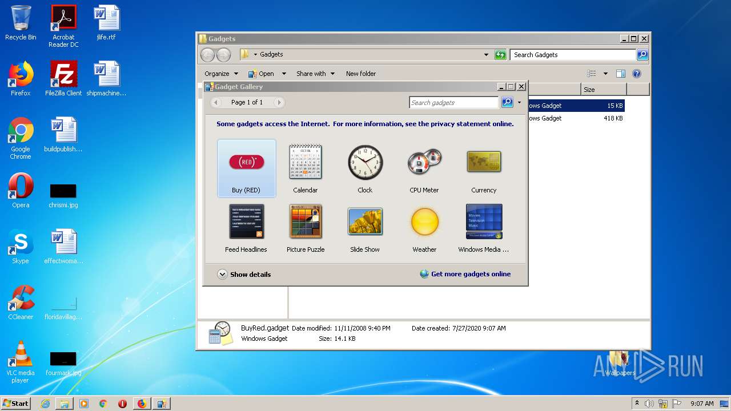Click the Explorer Back button
The height and width of the screenshot is (411, 731).
tap(207, 55)
